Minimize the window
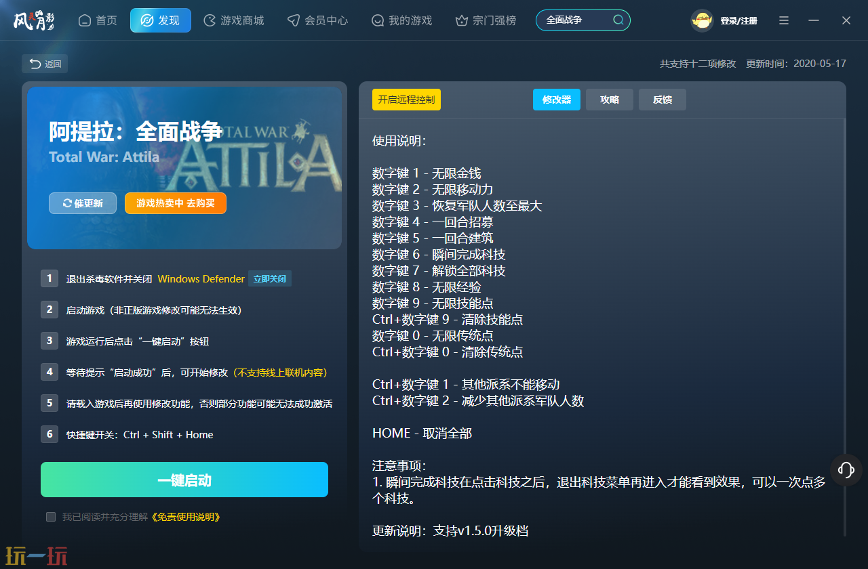 coord(814,20)
